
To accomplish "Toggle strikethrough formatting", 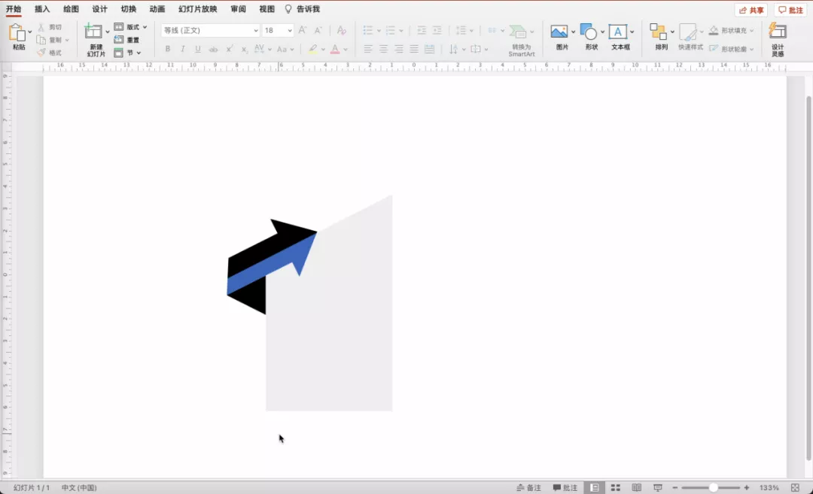I will [x=213, y=49].
